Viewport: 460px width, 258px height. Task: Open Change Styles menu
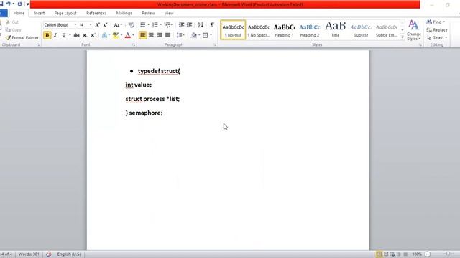414,30
